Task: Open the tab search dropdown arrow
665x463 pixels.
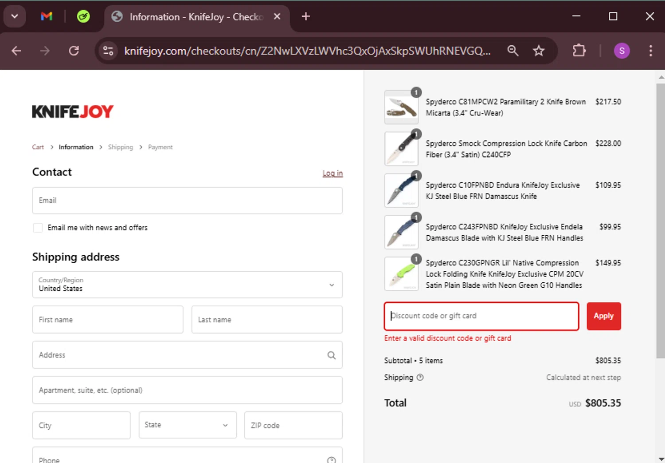Action: [15, 16]
